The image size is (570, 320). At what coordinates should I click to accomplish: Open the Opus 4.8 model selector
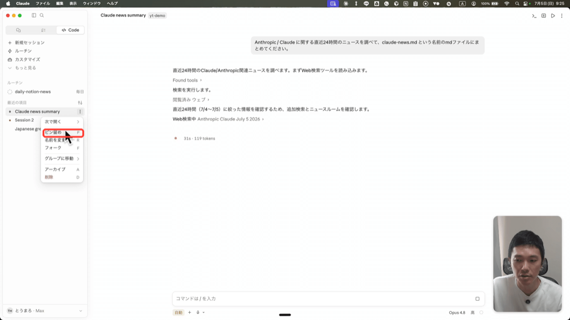pyautogui.click(x=457, y=313)
